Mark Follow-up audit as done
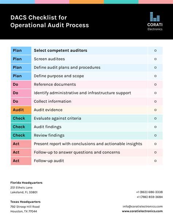This screenshot has height=224, width=173. point(155,161)
